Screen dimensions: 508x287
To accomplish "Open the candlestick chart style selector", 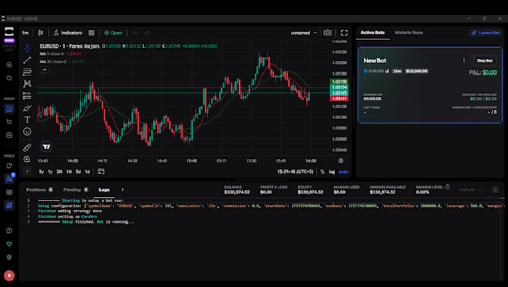I will click(41, 33).
